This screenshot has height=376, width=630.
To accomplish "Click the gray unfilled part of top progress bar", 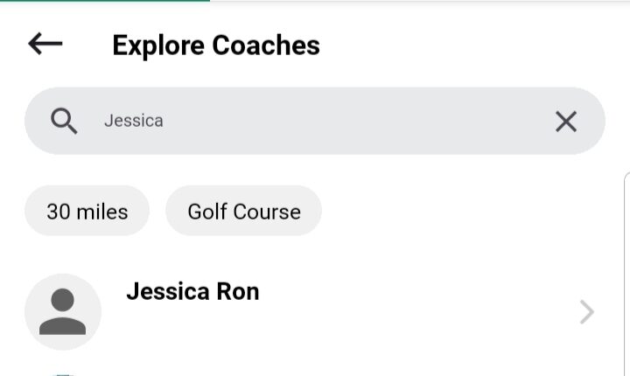I will point(420,1).
